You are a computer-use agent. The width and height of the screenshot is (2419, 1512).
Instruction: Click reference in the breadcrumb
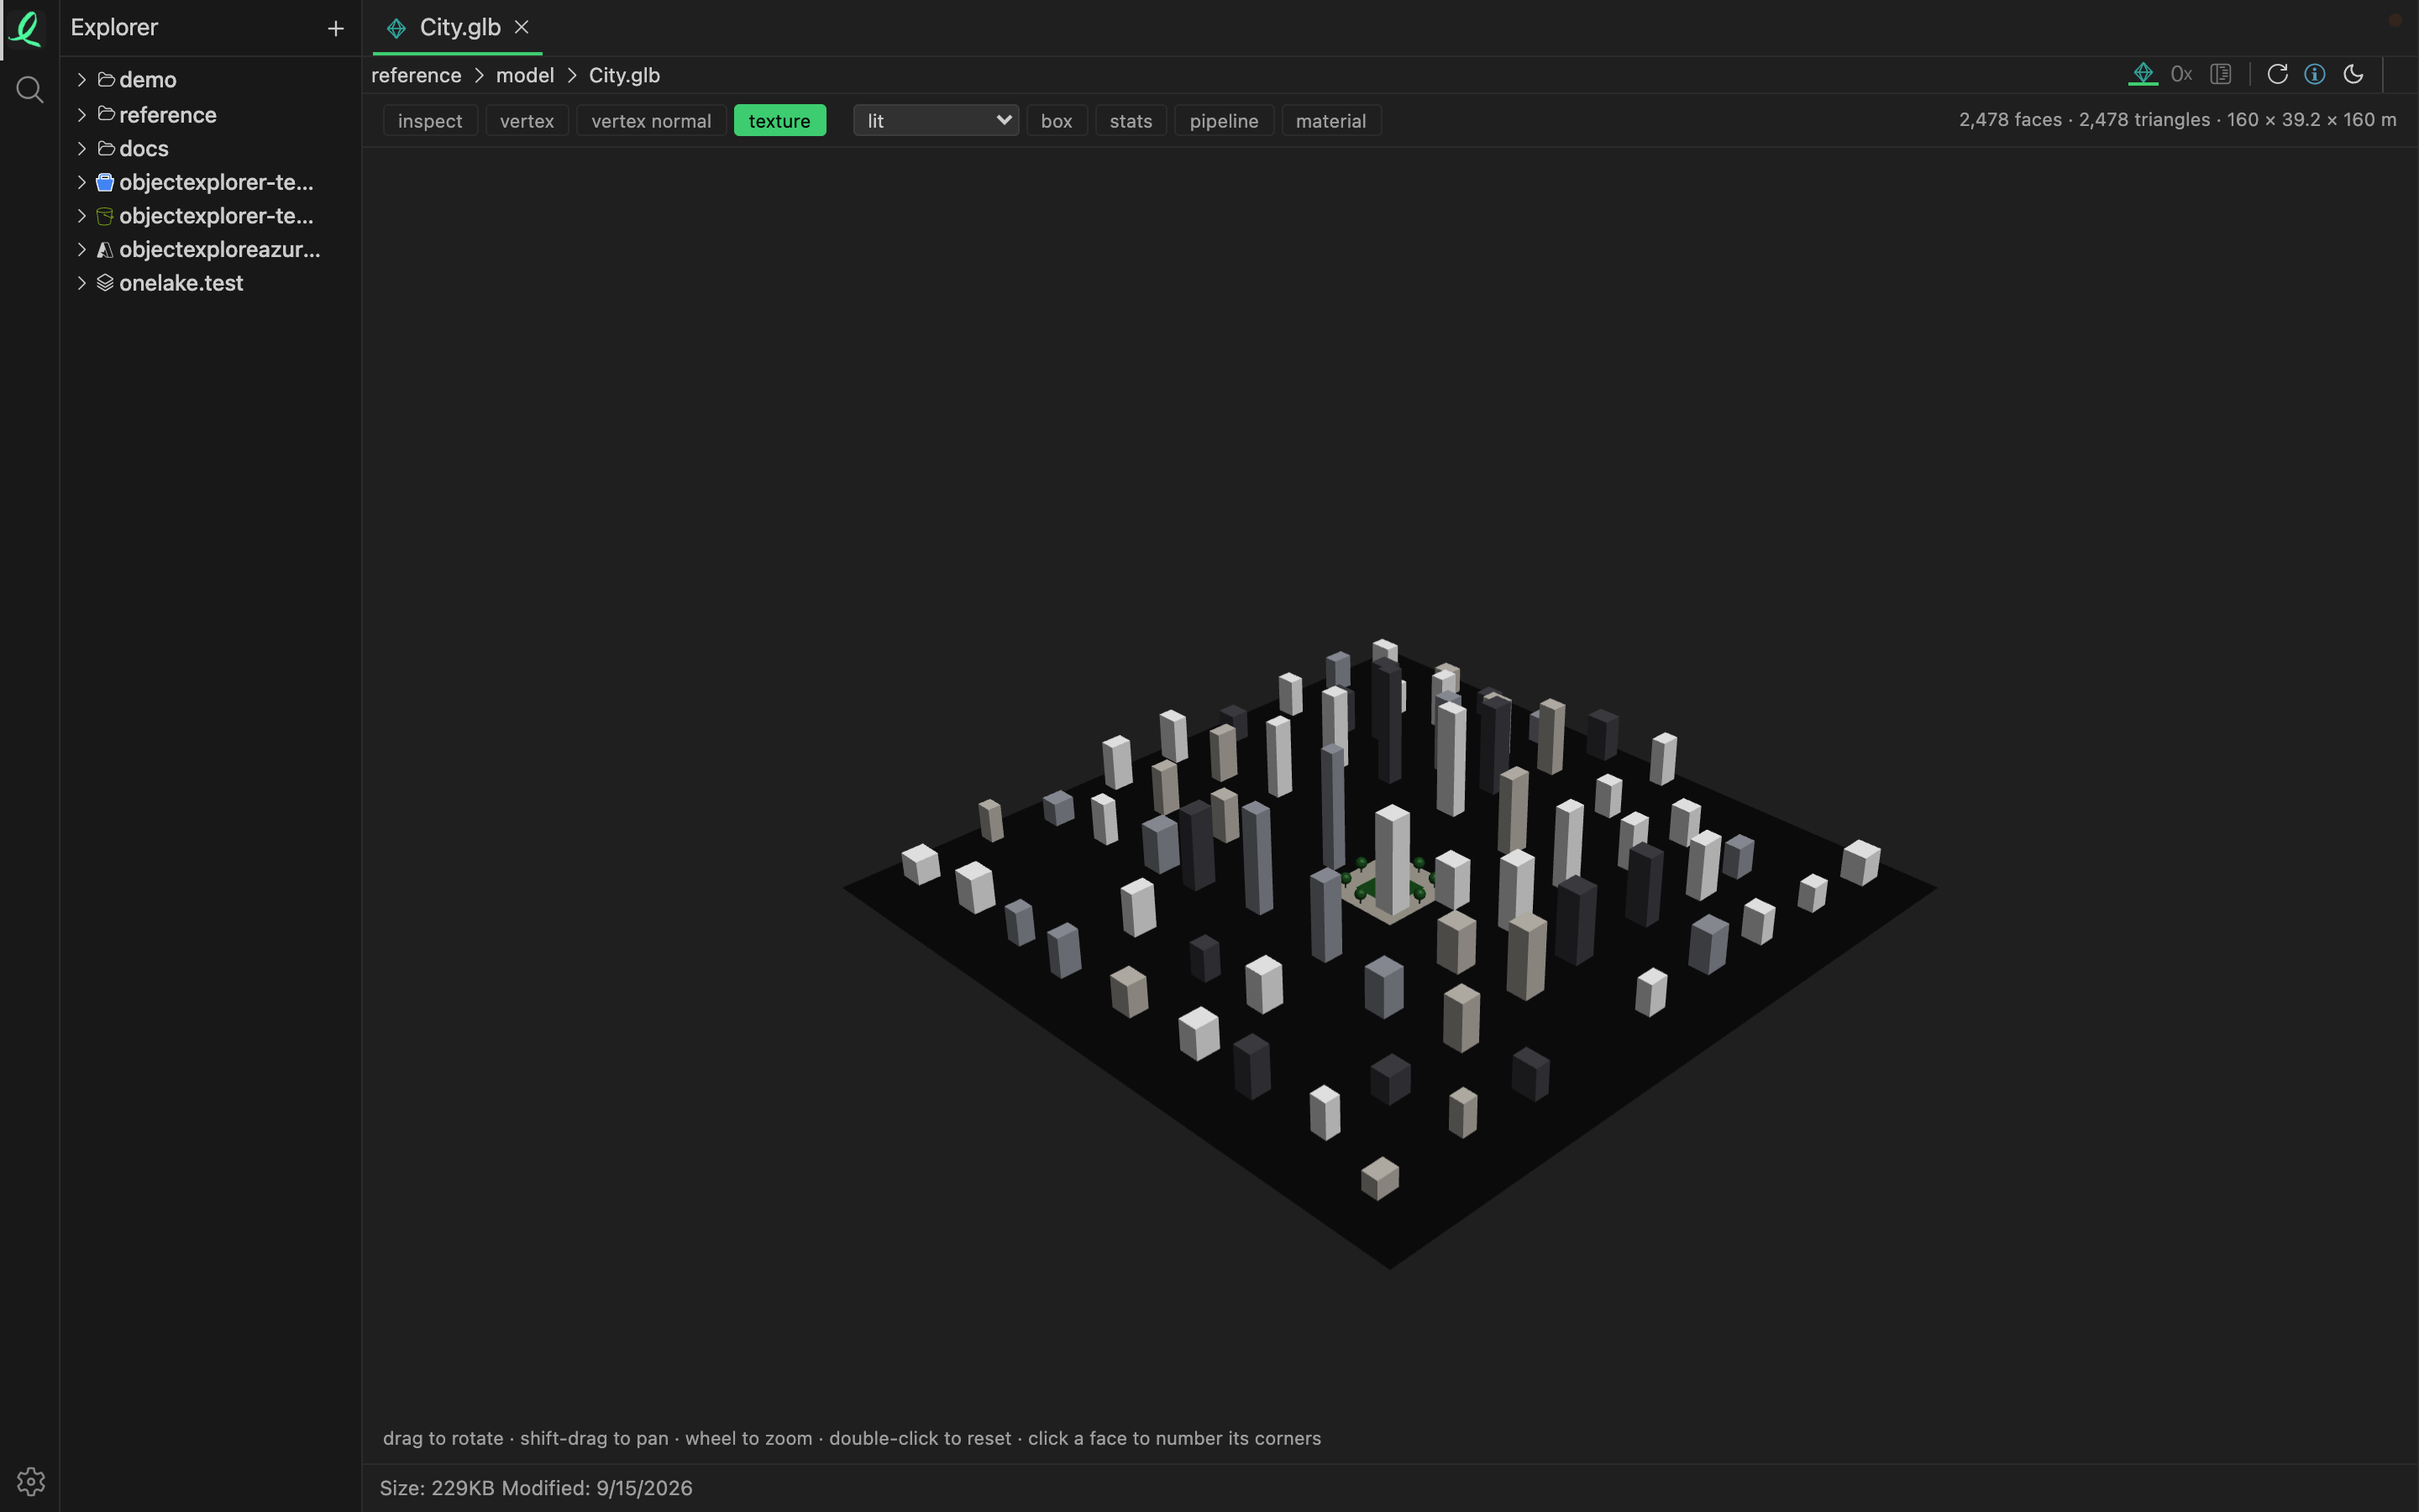416,75
